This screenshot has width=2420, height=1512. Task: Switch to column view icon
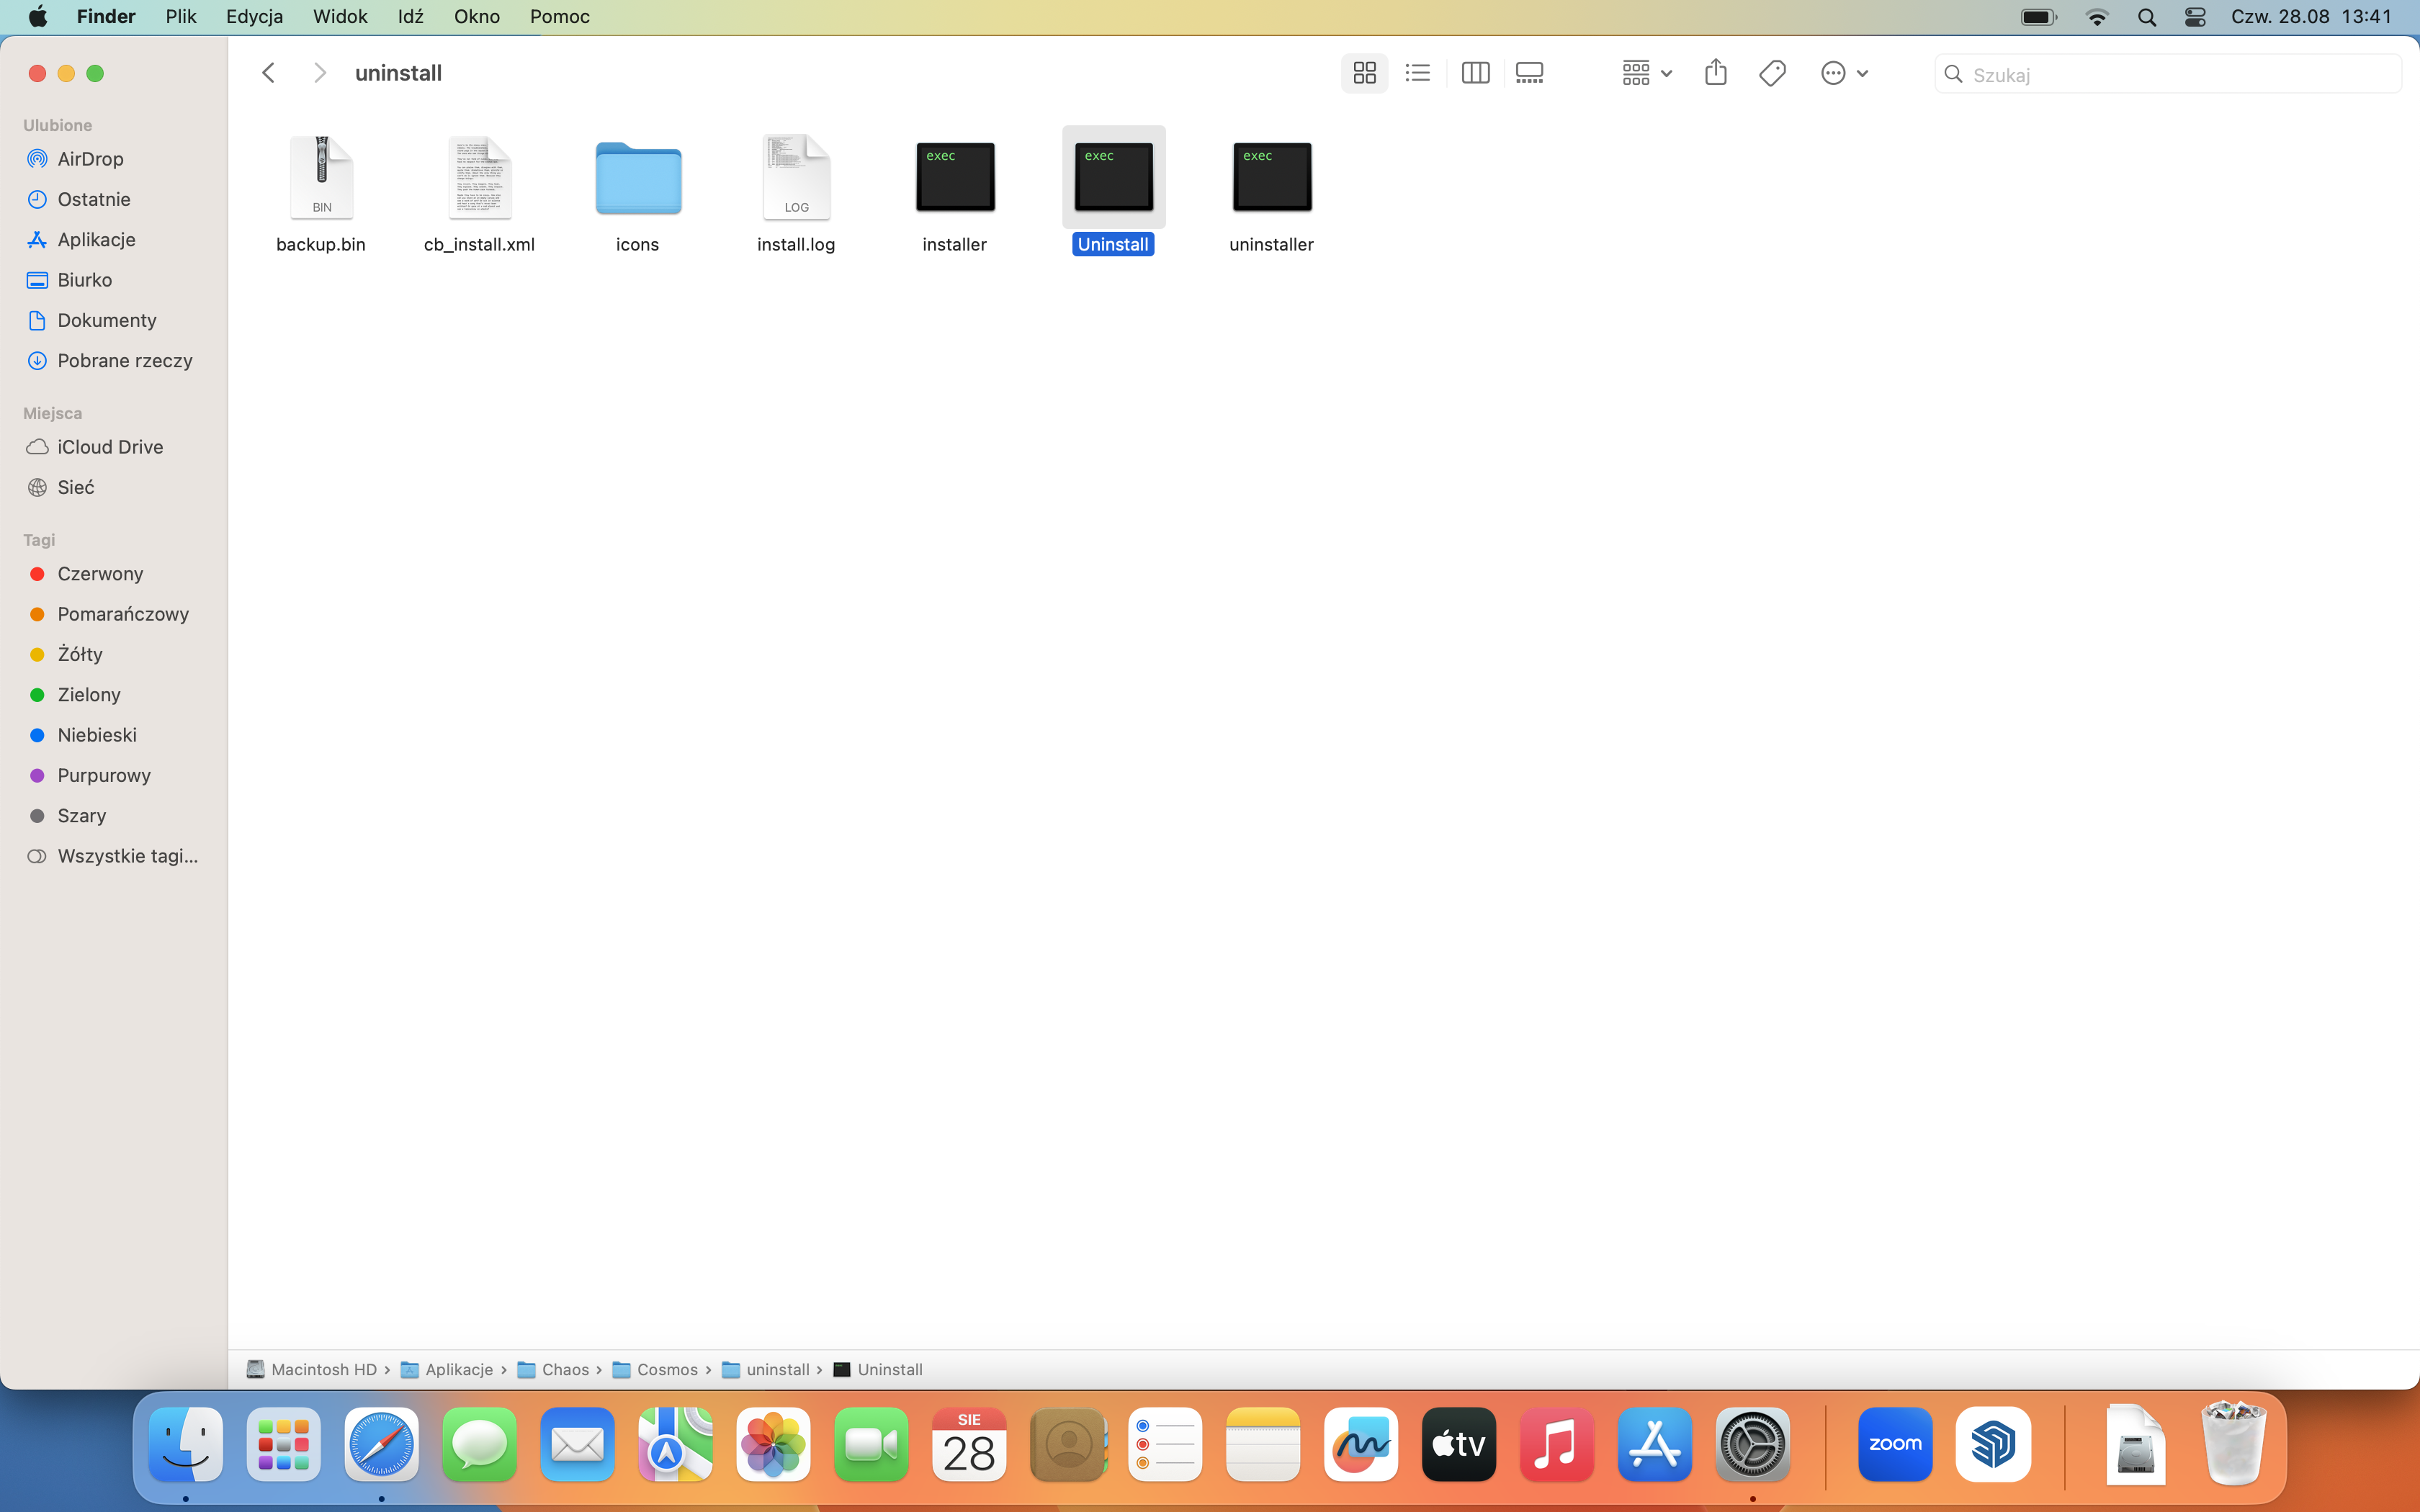coord(1474,73)
